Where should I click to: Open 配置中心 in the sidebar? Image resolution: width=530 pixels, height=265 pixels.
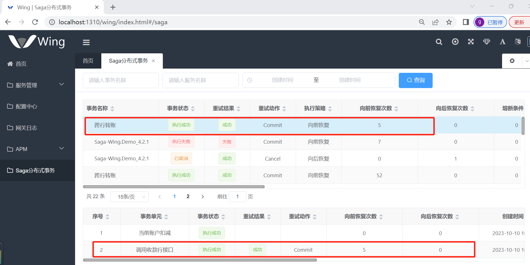pyautogui.click(x=38, y=106)
